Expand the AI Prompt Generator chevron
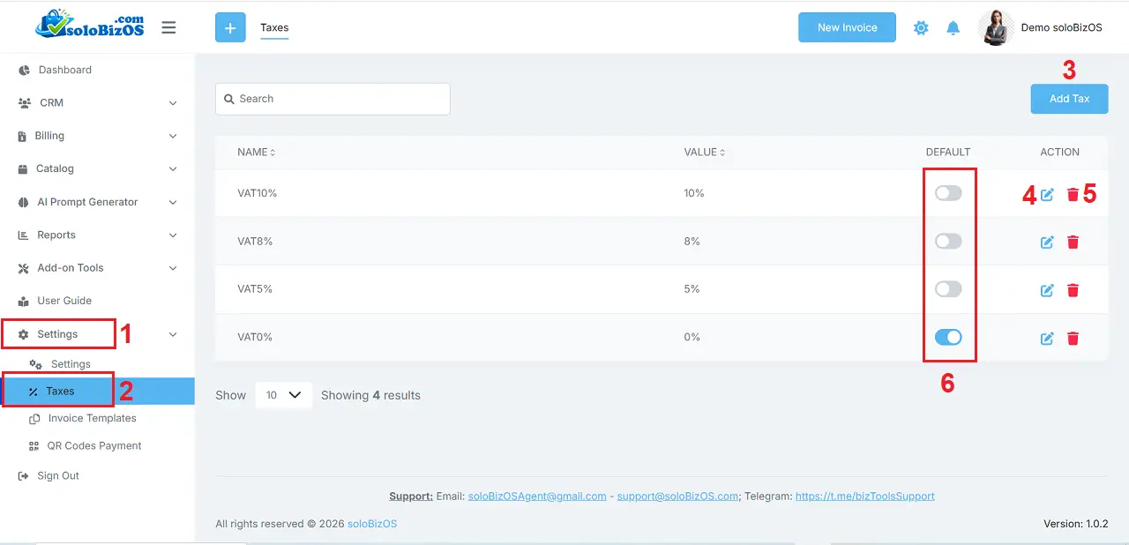Viewport: 1129px width, 545px height. point(173,202)
